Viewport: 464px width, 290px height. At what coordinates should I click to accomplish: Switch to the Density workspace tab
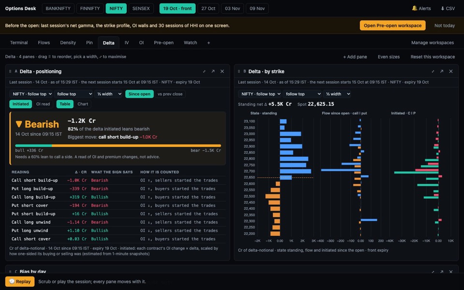(68, 43)
